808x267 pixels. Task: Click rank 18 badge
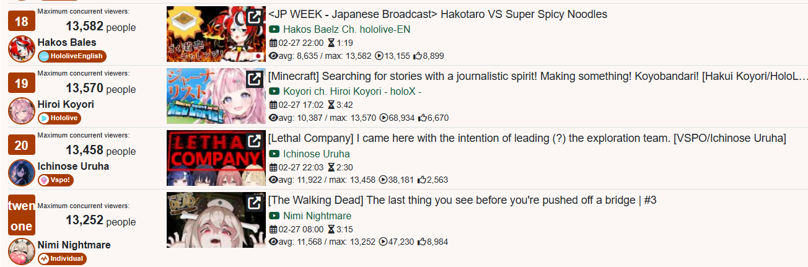(x=21, y=22)
